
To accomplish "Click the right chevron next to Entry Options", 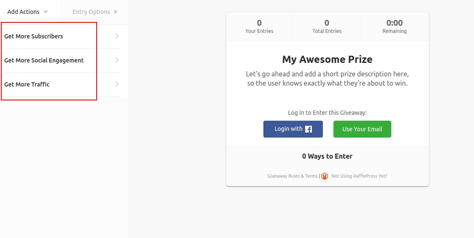I will pyautogui.click(x=116, y=12).
